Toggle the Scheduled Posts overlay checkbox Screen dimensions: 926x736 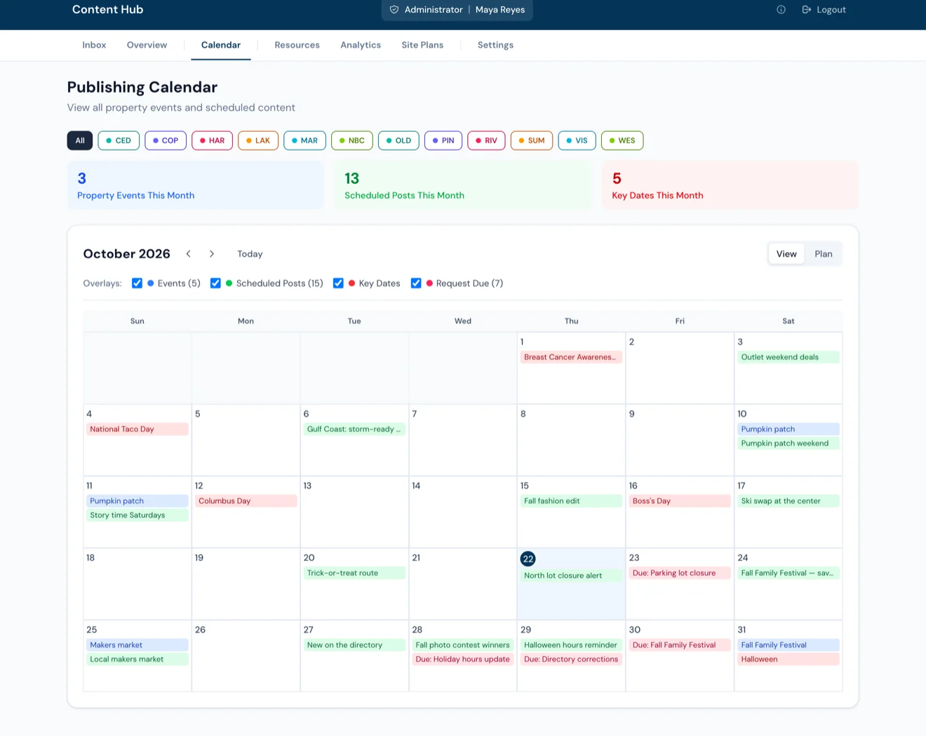click(215, 283)
